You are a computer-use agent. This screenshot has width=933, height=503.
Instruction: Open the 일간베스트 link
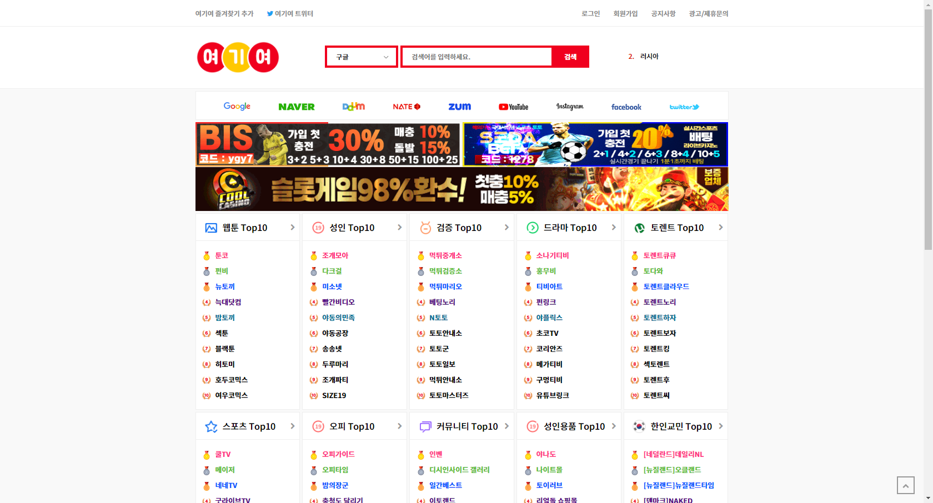[x=445, y=485]
